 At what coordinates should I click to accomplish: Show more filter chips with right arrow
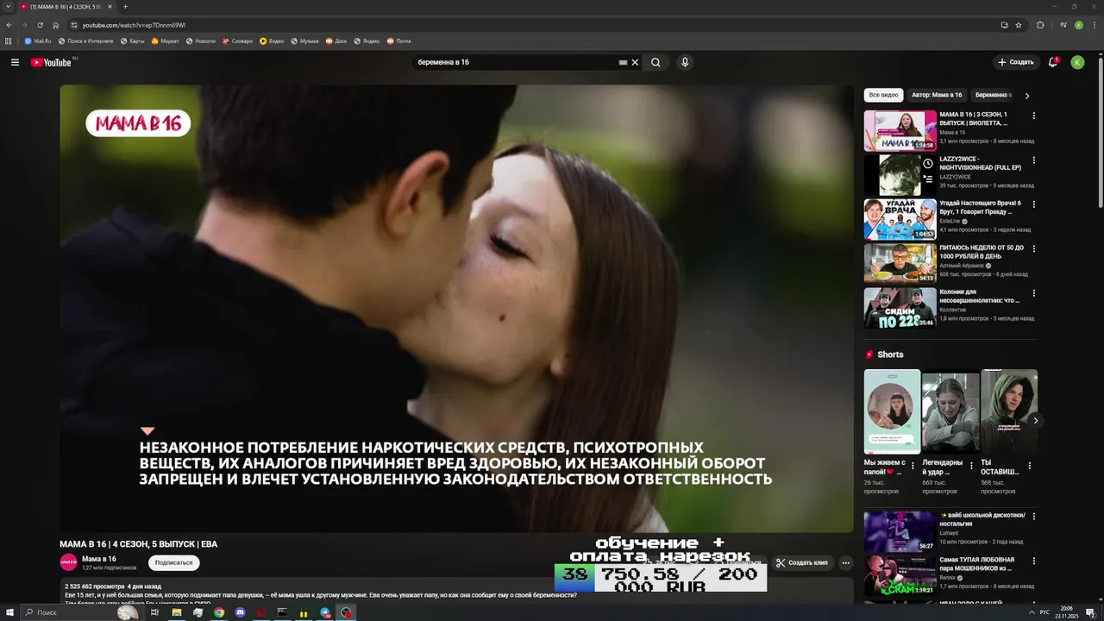1026,96
